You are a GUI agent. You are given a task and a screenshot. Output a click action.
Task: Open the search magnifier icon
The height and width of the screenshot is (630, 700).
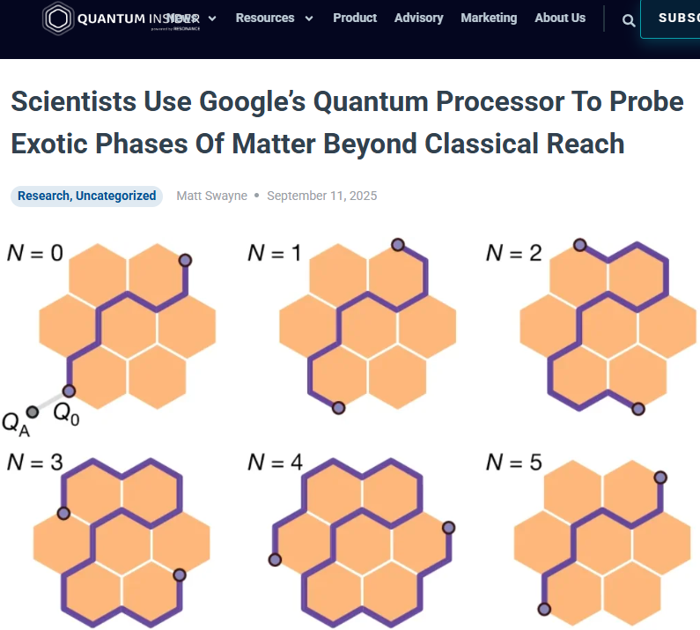(x=629, y=20)
